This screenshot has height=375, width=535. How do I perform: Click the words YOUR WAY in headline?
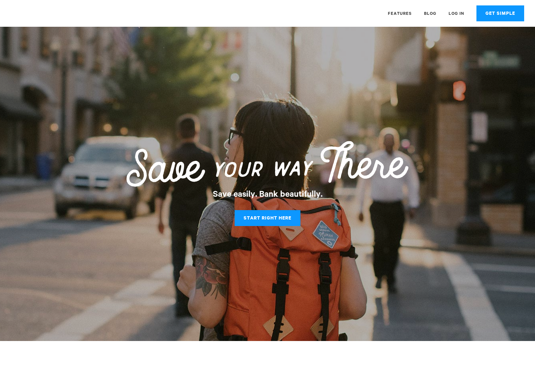[264, 169]
